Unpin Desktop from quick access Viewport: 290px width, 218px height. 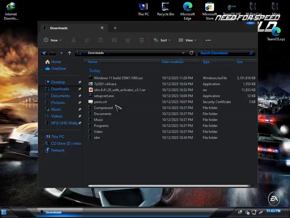click(80, 82)
